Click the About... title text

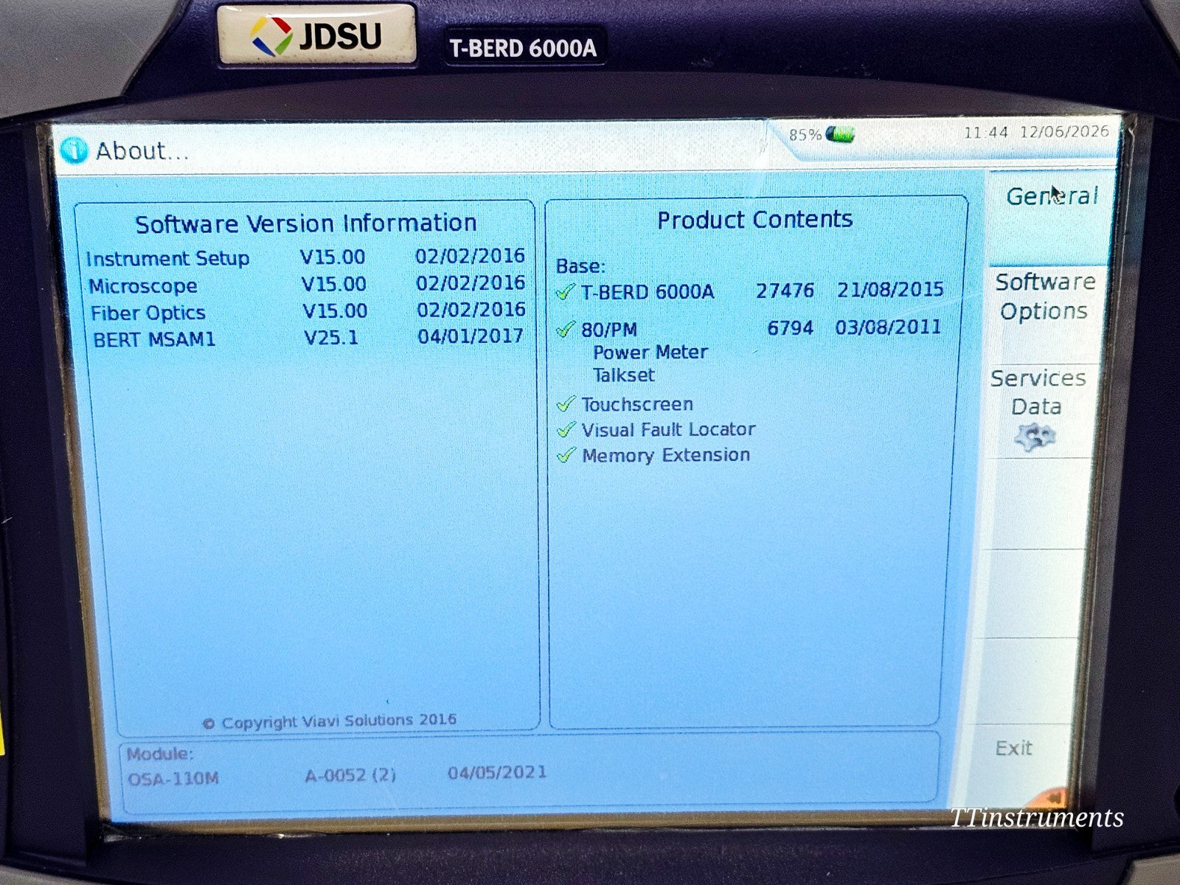[142, 151]
